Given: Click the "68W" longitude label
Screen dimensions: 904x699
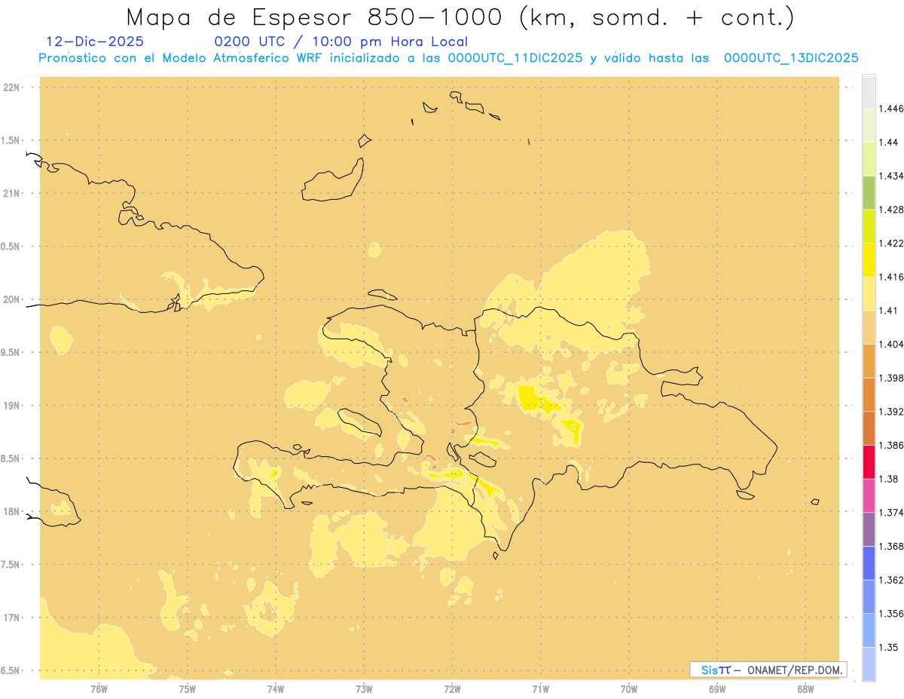Looking at the screenshot, I should point(805,688).
